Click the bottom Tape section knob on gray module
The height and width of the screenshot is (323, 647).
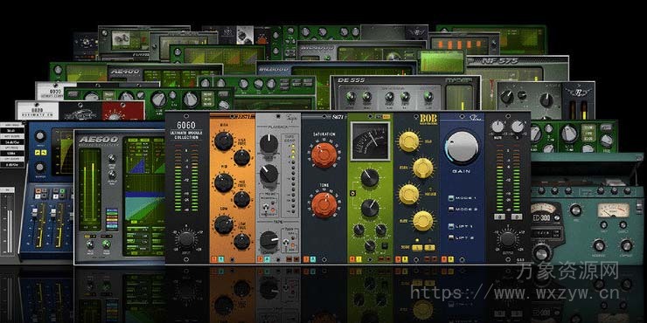268,240
